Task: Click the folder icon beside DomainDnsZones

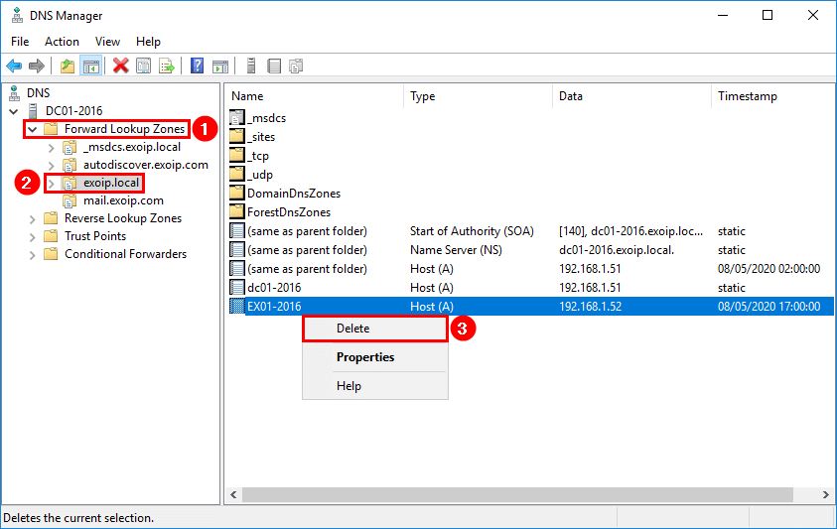Action: tap(237, 194)
